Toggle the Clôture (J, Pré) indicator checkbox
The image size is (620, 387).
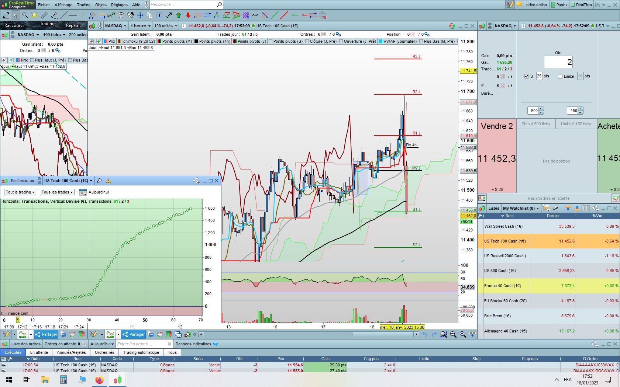[x=307, y=41]
